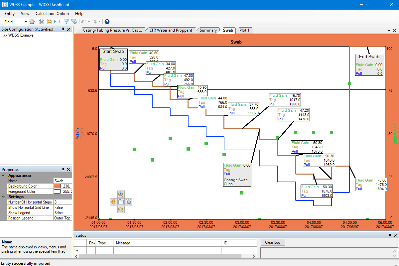Click the funnel icon with the pencil
The width and height of the screenshot is (399, 266).
click(x=74, y=22)
